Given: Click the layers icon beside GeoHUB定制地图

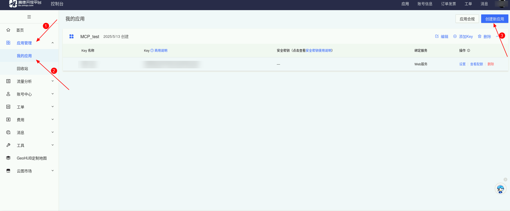Looking at the screenshot, I should click(x=8, y=158).
